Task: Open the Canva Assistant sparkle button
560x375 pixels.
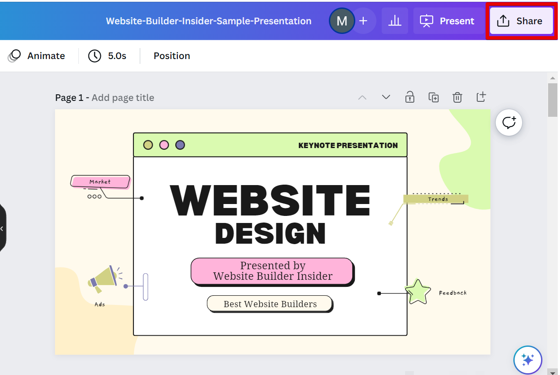Action: coord(527,360)
